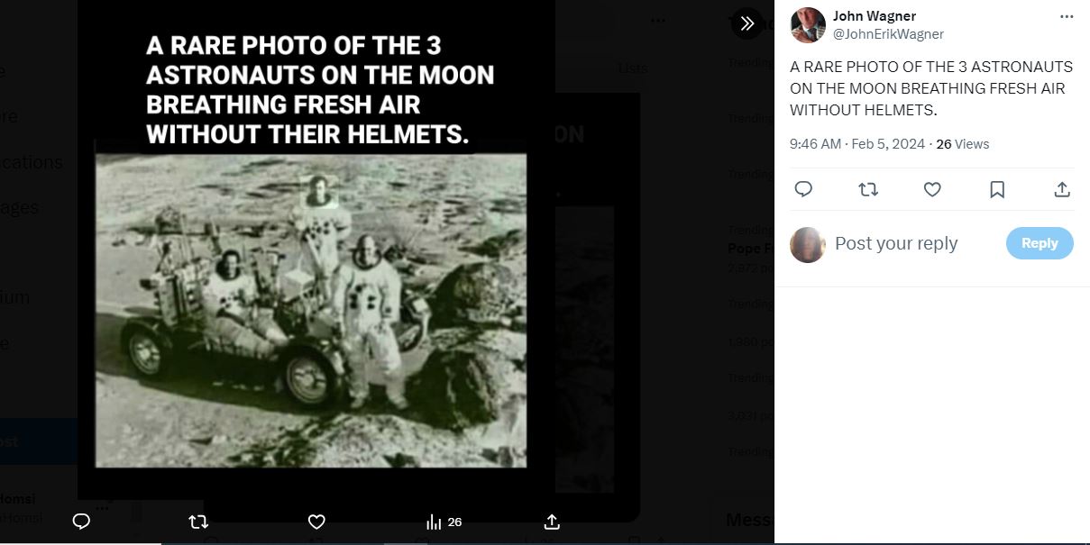
Task: Collapse the side panel with the double-chevron button
Action: (x=747, y=23)
